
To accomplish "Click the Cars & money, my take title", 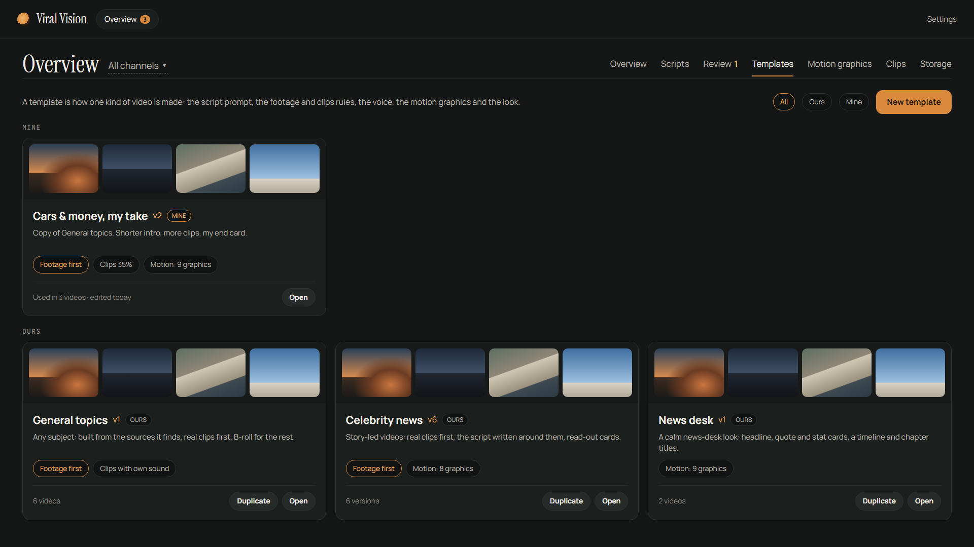I will tap(90, 216).
